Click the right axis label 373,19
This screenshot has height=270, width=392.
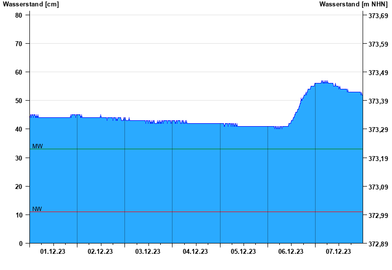(378, 159)
